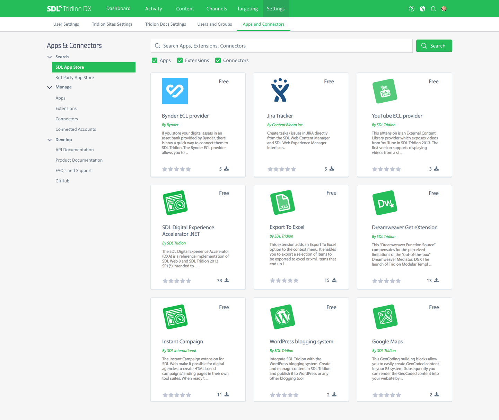Image resolution: width=499 pixels, height=420 pixels.
Task: Select SDL App Store in sidebar
Action: [94, 67]
